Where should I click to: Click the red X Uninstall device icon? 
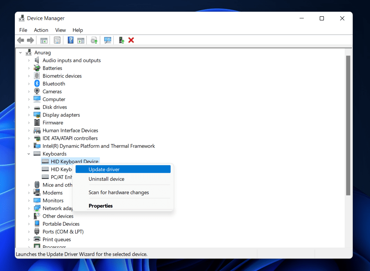coord(131,40)
